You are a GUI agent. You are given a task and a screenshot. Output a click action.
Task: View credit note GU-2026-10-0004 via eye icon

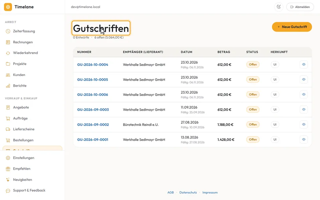(x=304, y=64)
